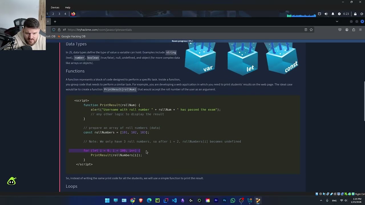
Task: Click the display icon in Kali panel
Action: click(319, 14)
